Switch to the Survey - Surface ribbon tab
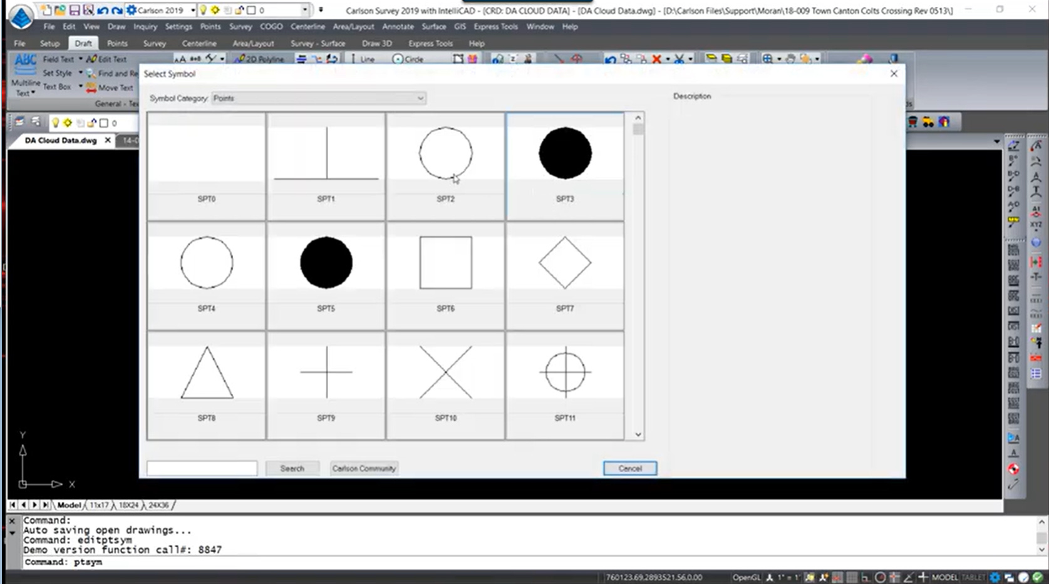Image resolution: width=1049 pixels, height=584 pixels. pyautogui.click(x=318, y=43)
